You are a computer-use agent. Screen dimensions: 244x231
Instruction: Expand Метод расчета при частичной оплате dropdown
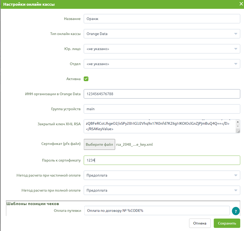pos(162,175)
